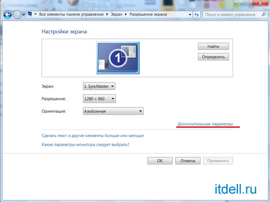Open 'Какие параметры монитора следует выбрать?' help link
This screenshot has width=270, height=202.
[85, 144]
